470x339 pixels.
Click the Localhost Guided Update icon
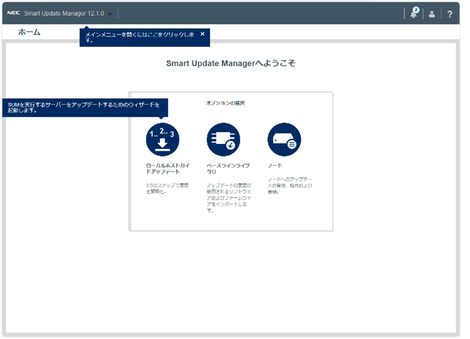[162, 140]
